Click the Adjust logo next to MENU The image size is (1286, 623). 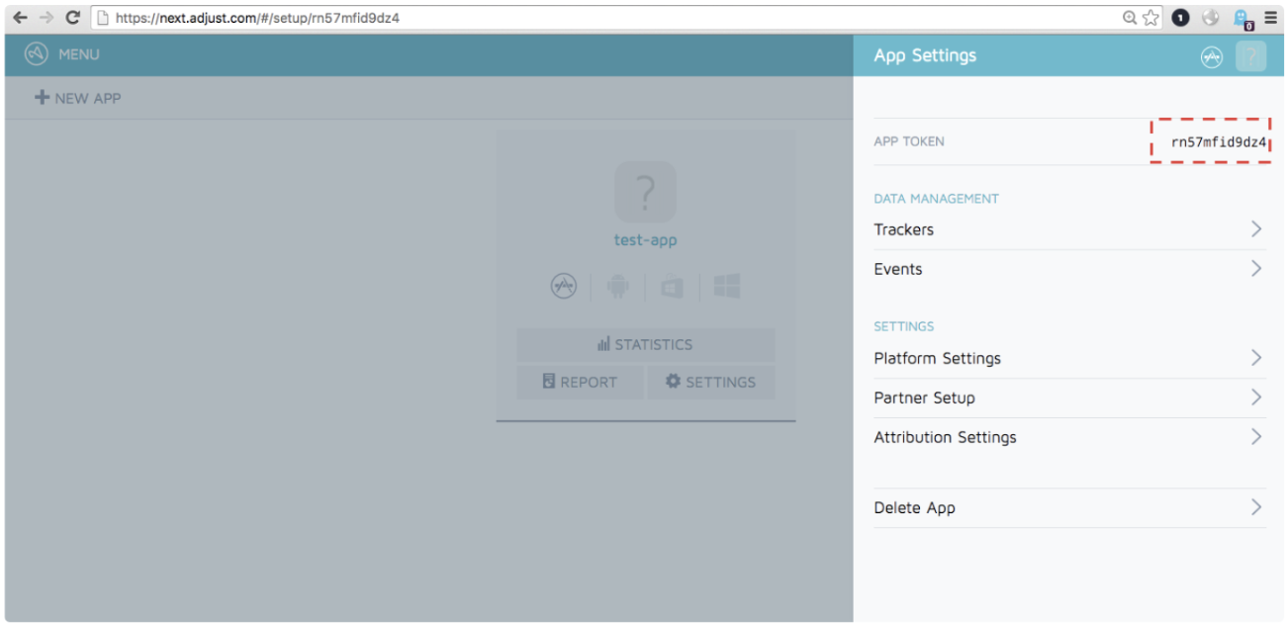tap(37, 54)
